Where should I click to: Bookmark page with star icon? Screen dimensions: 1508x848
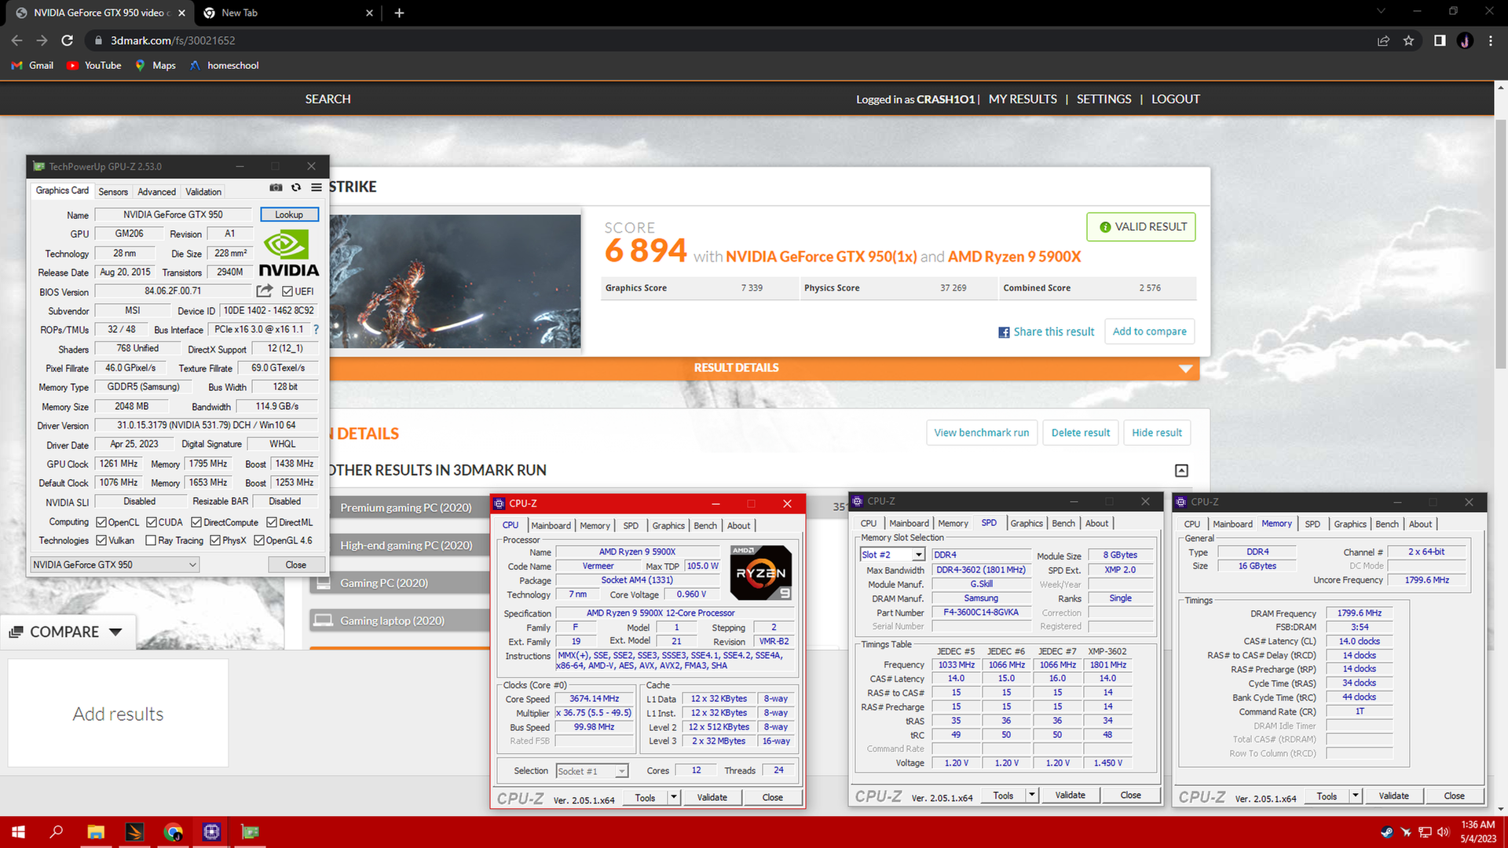(x=1409, y=40)
